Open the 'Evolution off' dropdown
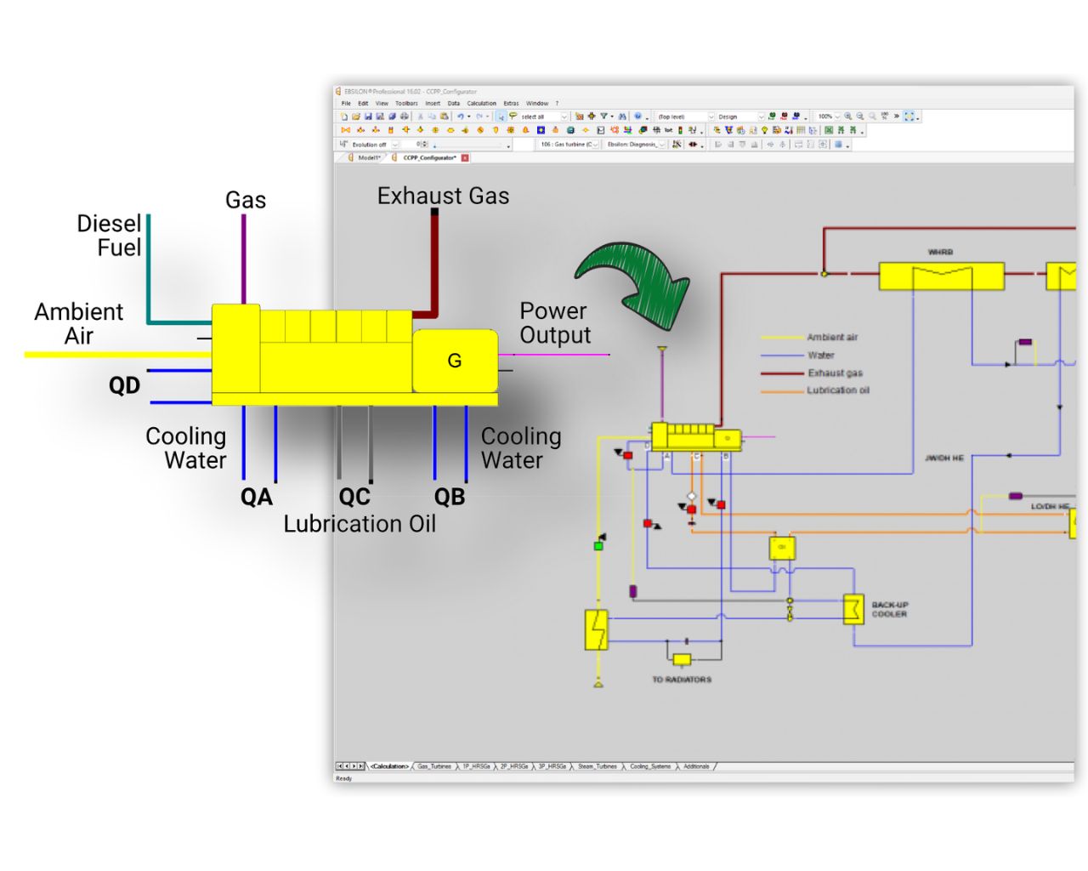 click(395, 145)
